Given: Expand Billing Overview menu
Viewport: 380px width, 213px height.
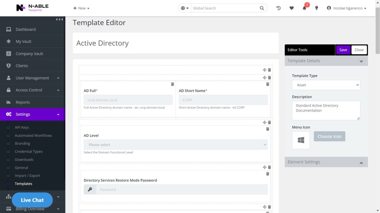Looking at the screenshot, I should click(x=32, y=209).
